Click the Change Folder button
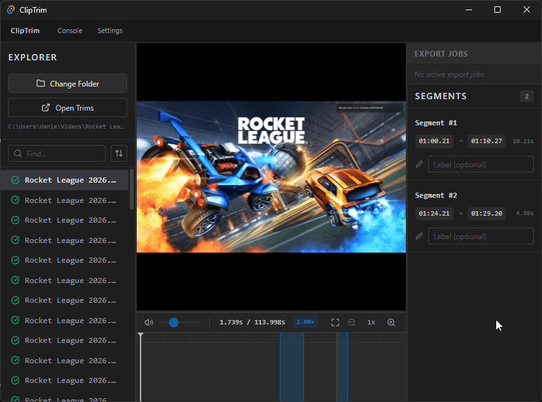This screenshot has width=542, height=402. (x=67, y=84)
